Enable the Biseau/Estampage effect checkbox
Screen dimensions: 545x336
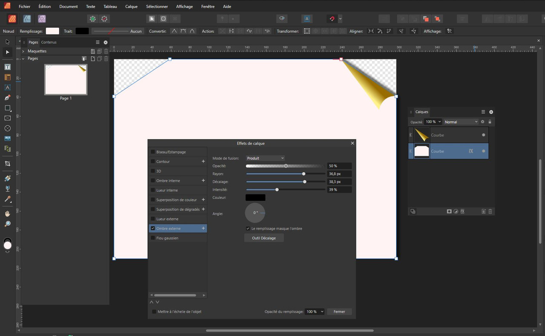(153, 152)
